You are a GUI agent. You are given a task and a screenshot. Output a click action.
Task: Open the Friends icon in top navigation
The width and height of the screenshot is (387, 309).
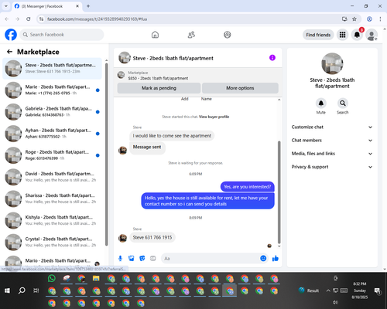click(x=191, y=35)
